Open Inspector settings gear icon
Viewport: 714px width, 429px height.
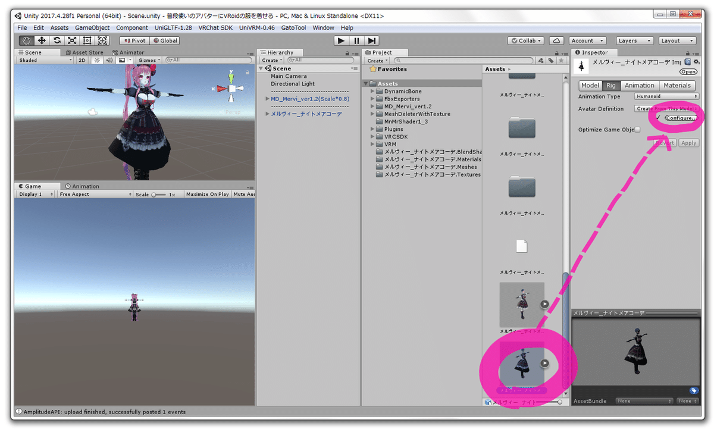(x=696, y=62)
